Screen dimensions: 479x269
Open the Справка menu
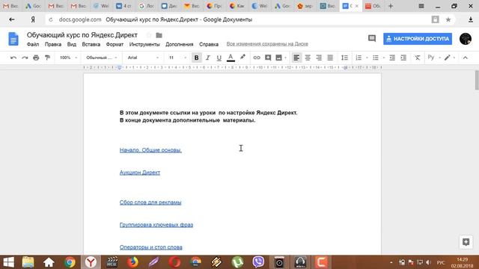click(x=209, y=44)
